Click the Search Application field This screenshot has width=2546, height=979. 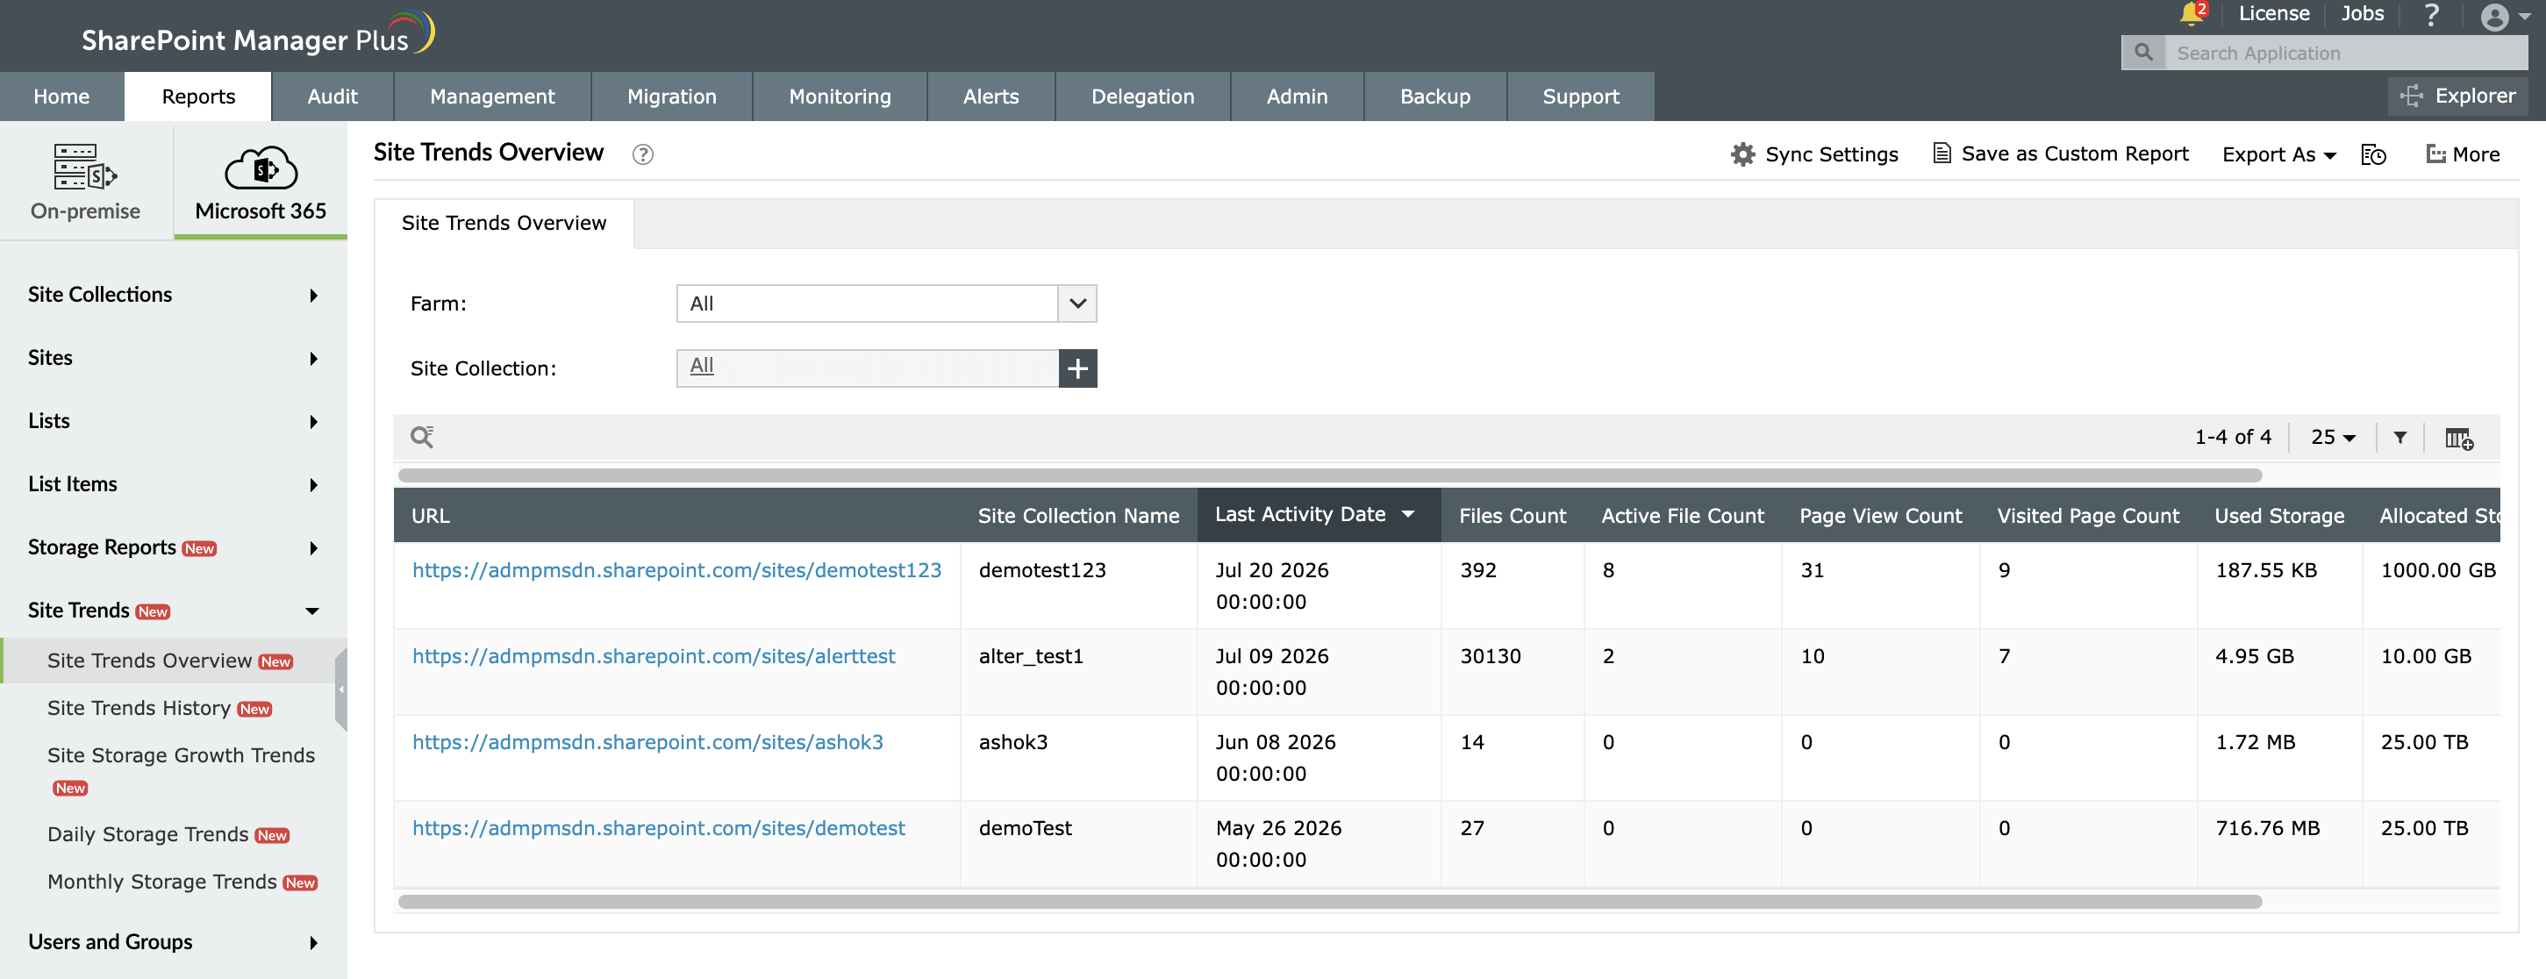click(x=2344, y=54)
